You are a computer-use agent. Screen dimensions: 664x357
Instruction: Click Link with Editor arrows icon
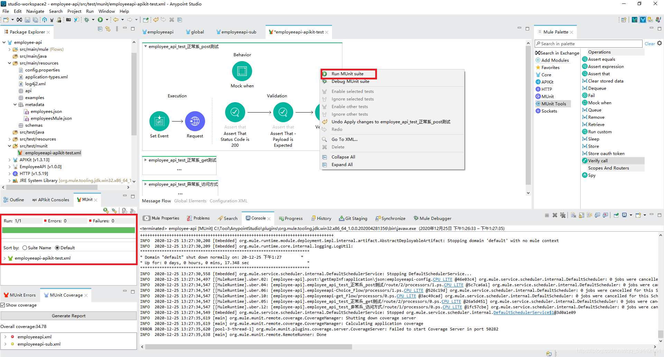(x=108, y=29)
